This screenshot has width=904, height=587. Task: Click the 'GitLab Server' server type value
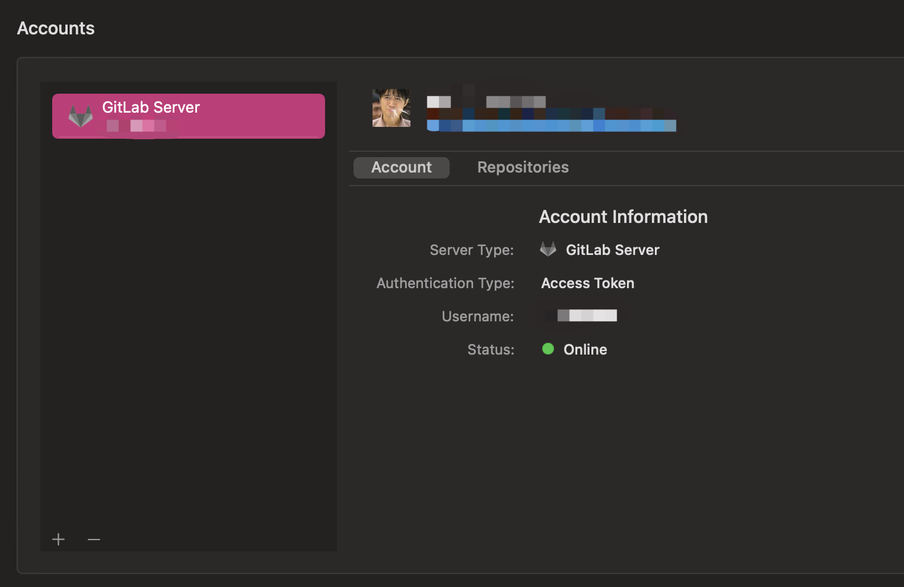[613, 250]
